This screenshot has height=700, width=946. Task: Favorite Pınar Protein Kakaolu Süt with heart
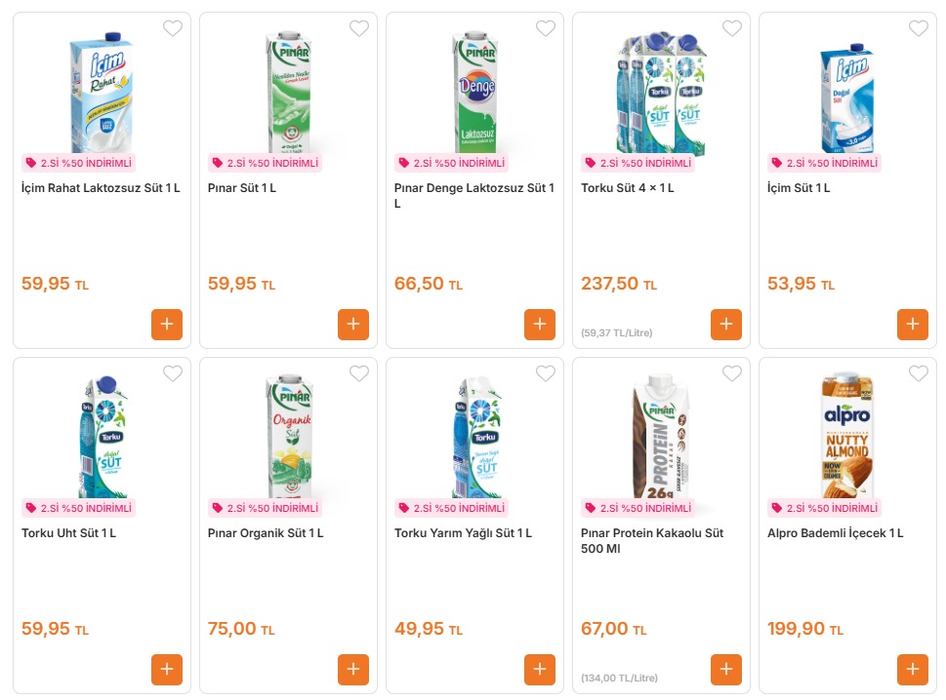click(x=732, y=373)
